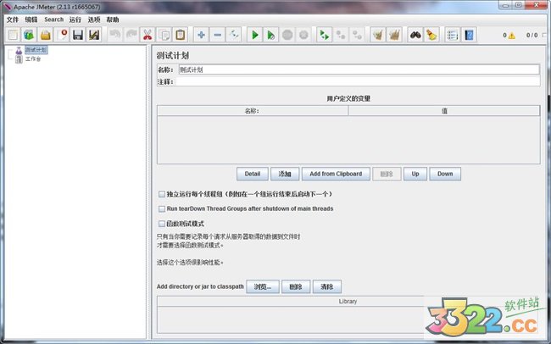
Task: Click the 清除 classpath button
Action: tap(327, 286)
